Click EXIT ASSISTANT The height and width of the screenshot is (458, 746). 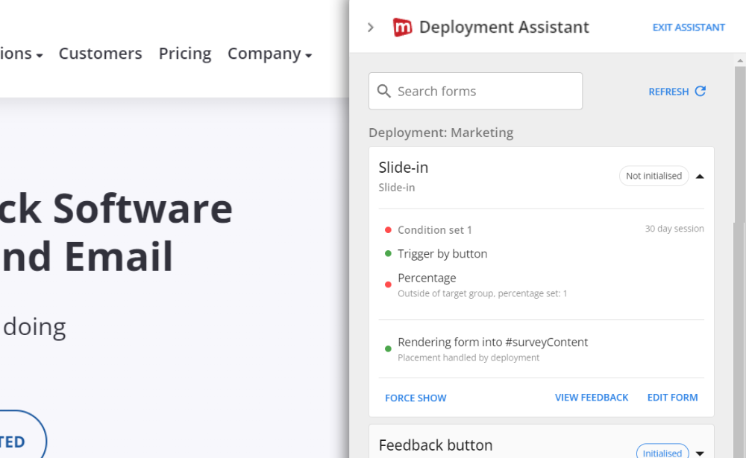point(688,27)
